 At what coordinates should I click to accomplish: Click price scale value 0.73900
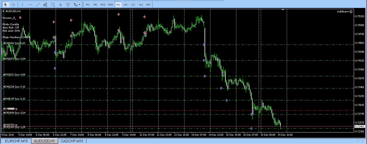tap(359, 70)
